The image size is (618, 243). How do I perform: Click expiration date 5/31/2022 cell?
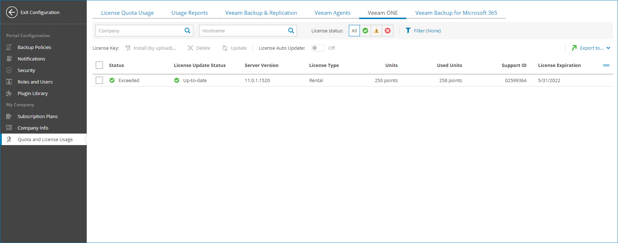pos(549,80)
